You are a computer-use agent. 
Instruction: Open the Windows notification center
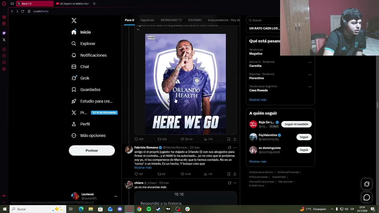click(x=373, y=209)
